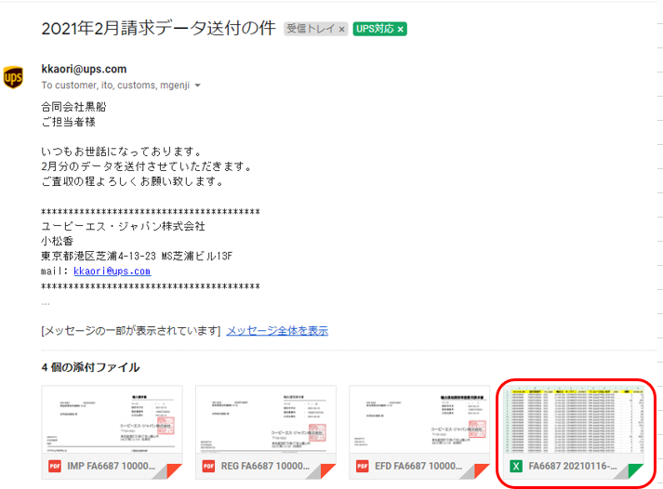Click the recipients line To customer, ito, customs

coord(115,85)
